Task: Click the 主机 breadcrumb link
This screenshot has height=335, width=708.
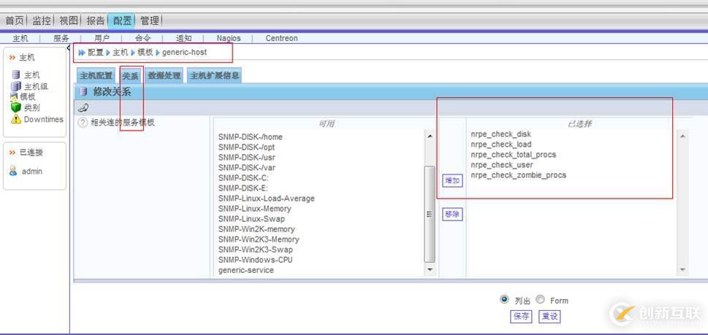Action: [x=120, y=53]
